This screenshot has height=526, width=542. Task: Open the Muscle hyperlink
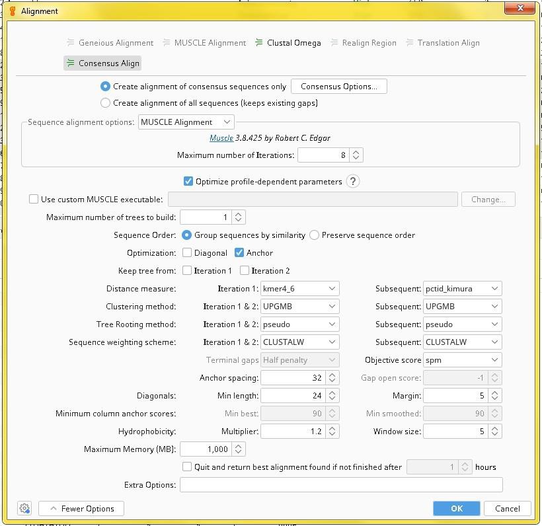tap(221, 138)
